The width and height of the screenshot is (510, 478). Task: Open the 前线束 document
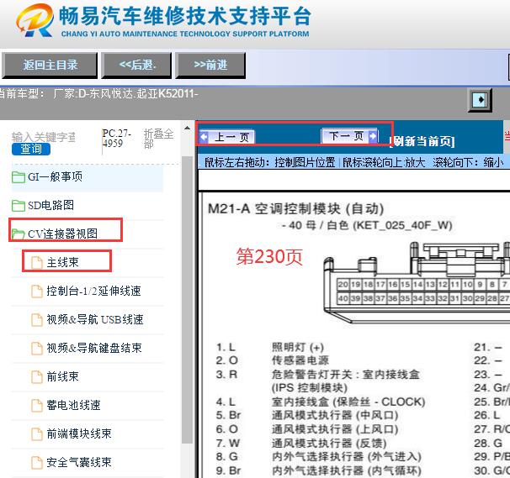[x=63, y=376]
